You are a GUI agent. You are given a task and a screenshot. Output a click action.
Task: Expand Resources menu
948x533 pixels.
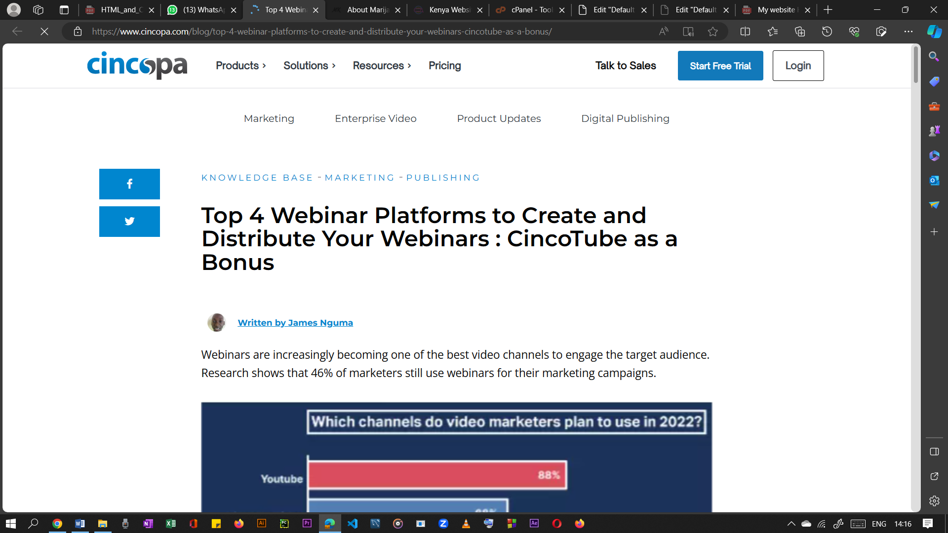pyautogui.click(x=382, y=66)
